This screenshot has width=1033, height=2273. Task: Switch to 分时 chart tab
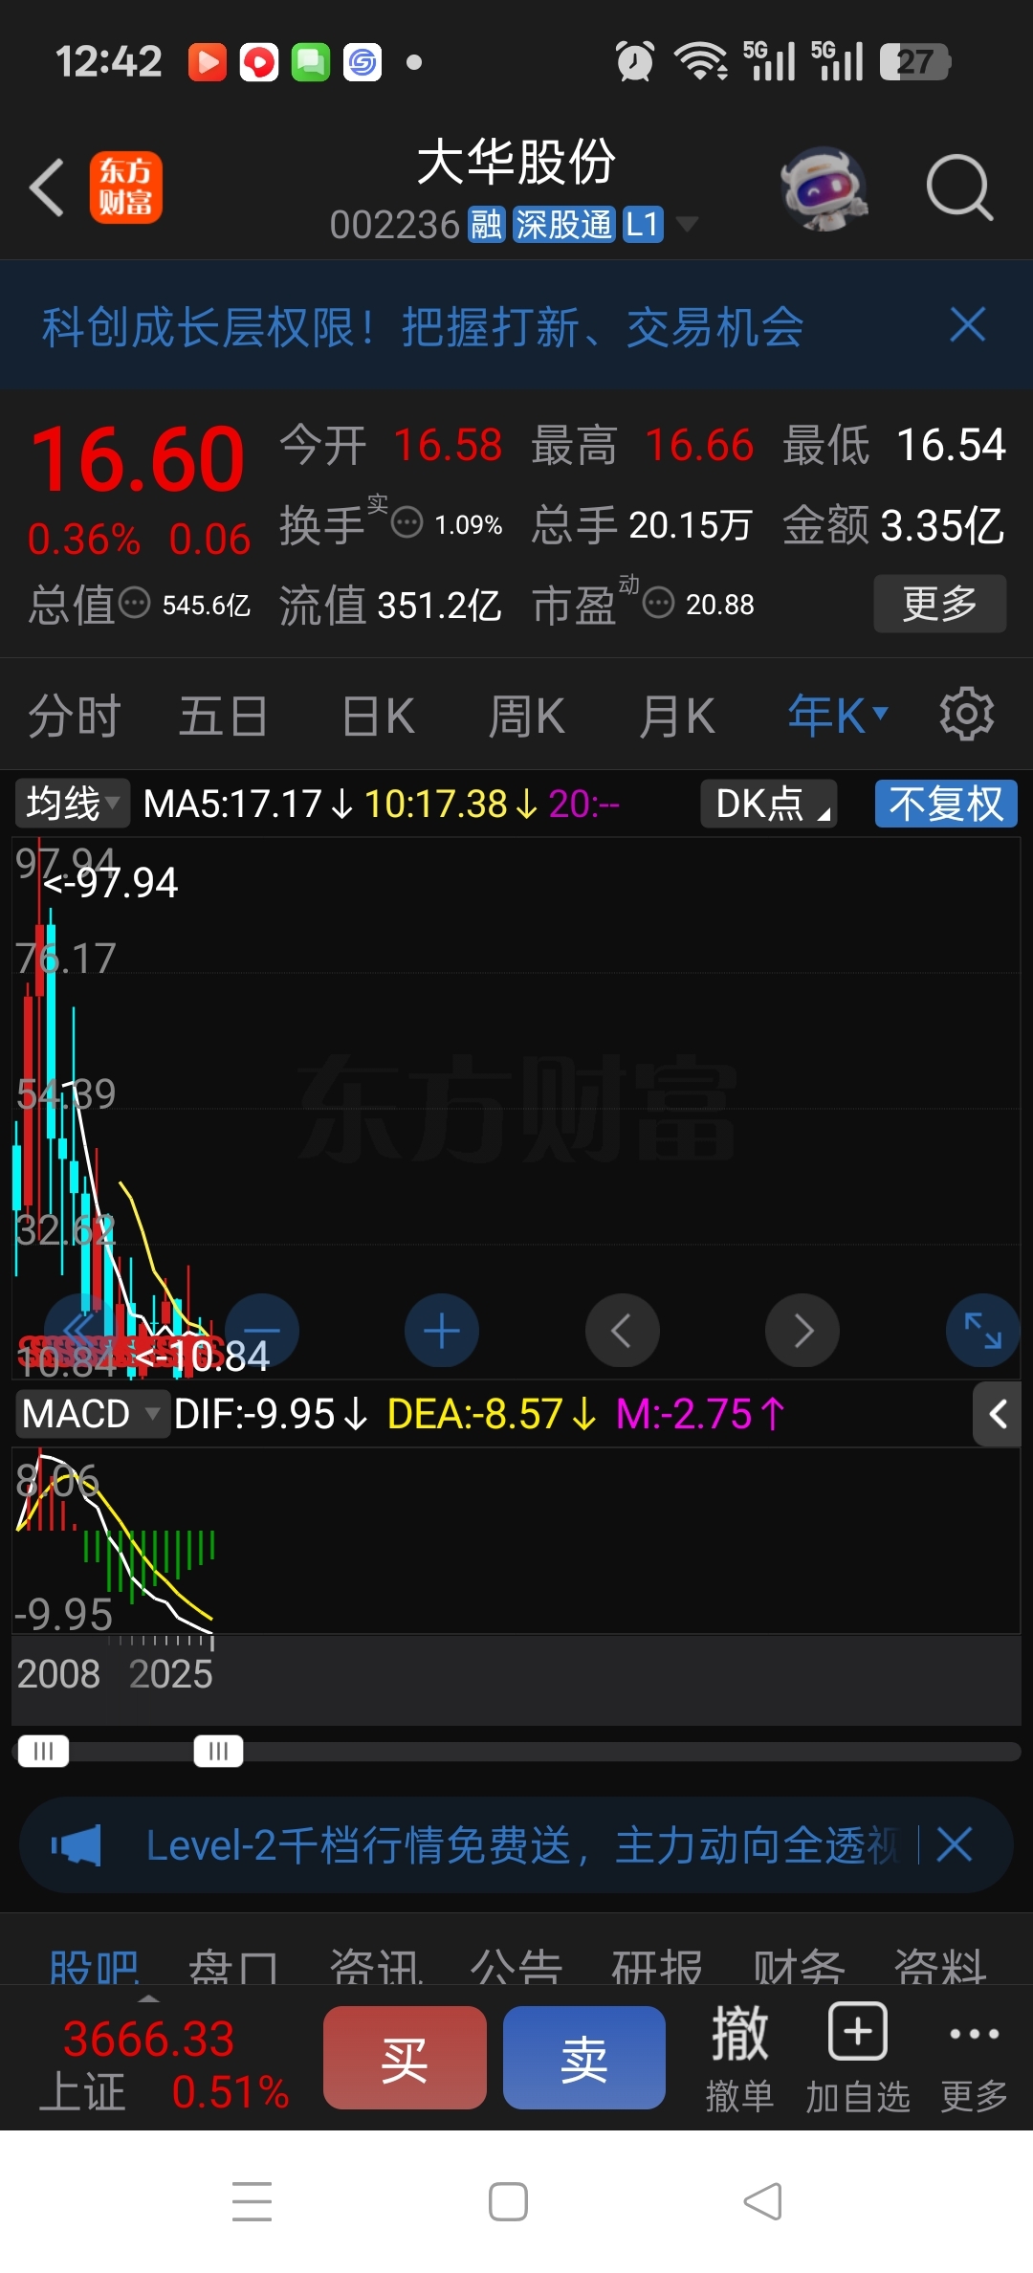tap(74, 716)
